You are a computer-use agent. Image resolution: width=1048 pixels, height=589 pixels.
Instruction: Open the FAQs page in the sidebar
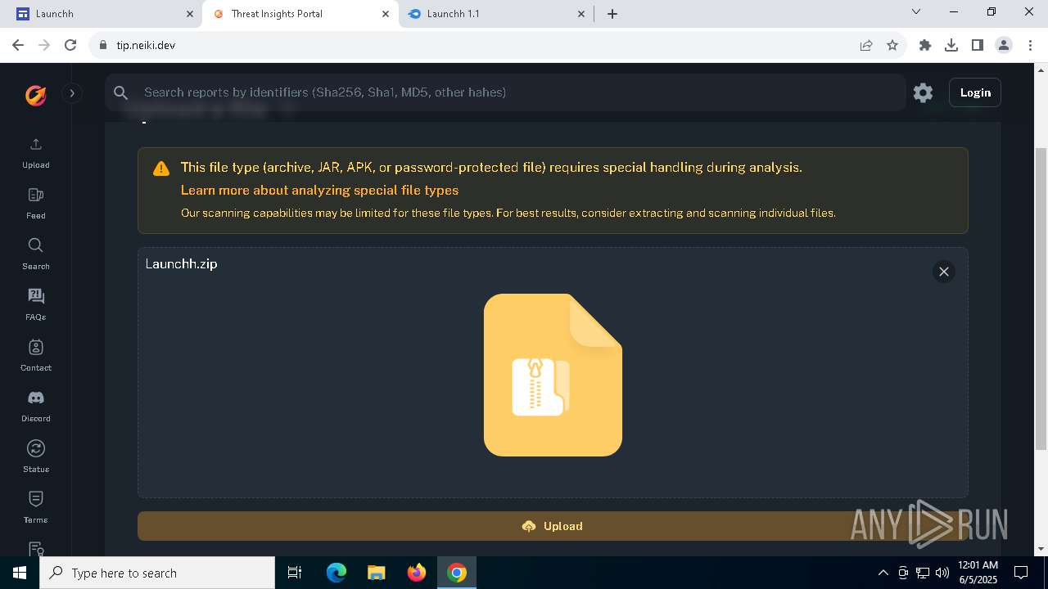[x=35, y=305]
